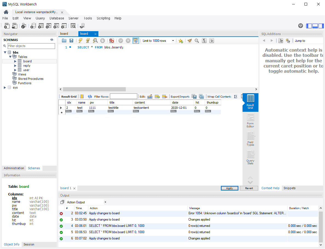Execute the query with the lightning icon
Image resolution: width=325 pixels, height=249 pixels.
80,41
